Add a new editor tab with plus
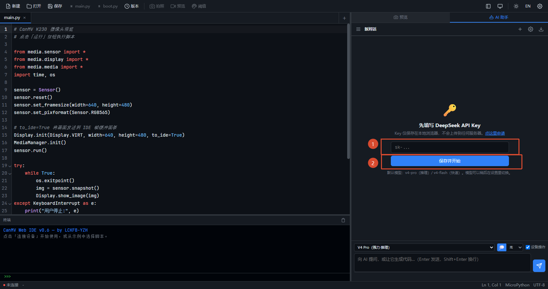 pos(344,18)
